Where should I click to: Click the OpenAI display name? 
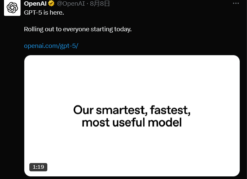tap(35, 3)
